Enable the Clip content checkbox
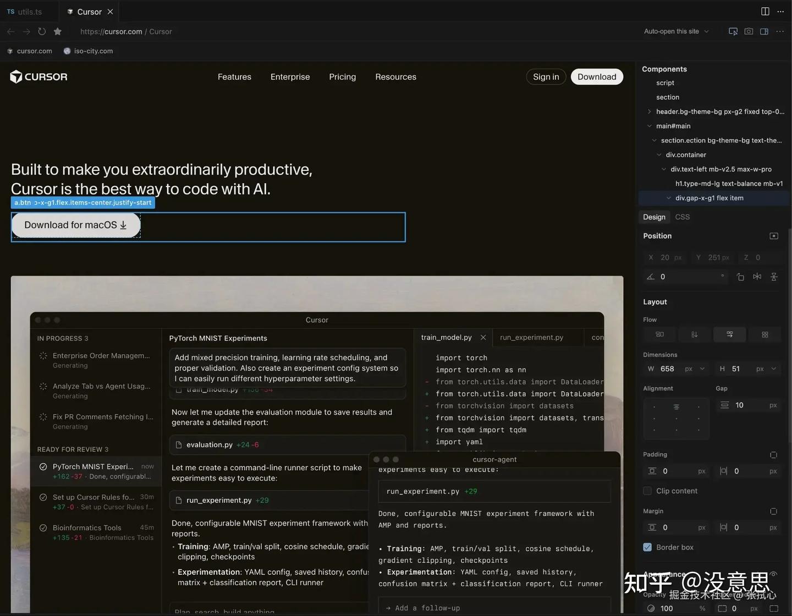 click(647, 491)
